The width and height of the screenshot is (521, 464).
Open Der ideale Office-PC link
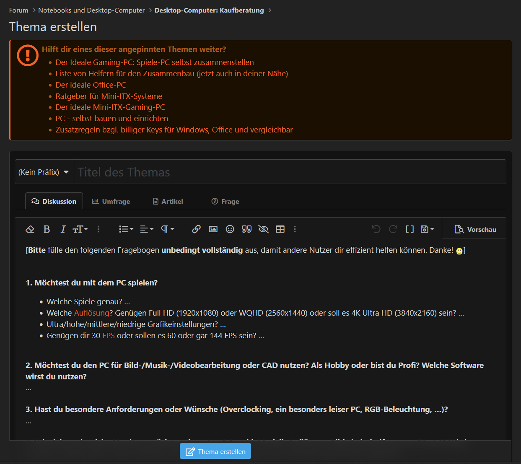(x=91, y=85)
